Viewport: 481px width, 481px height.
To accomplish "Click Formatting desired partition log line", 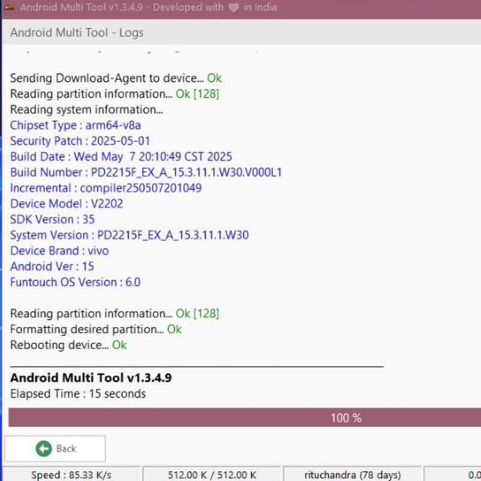I will [96, 329].
